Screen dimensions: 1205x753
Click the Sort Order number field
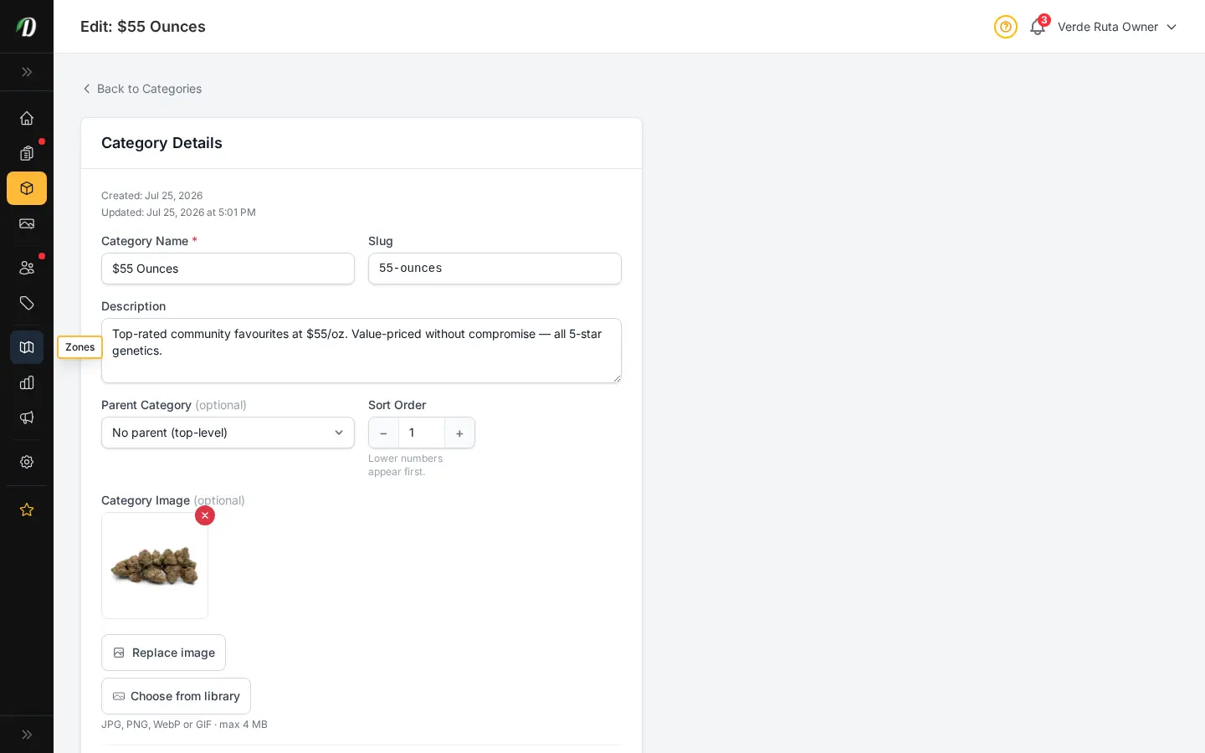click(422, 433)
